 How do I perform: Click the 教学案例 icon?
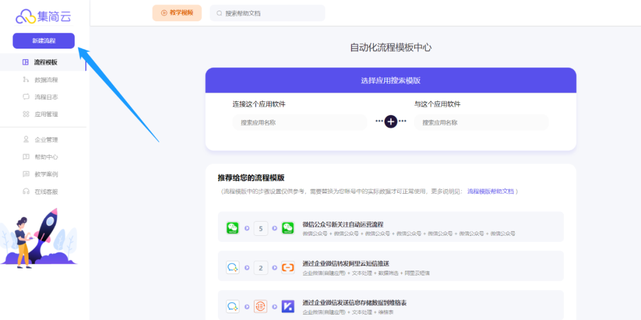26,174
